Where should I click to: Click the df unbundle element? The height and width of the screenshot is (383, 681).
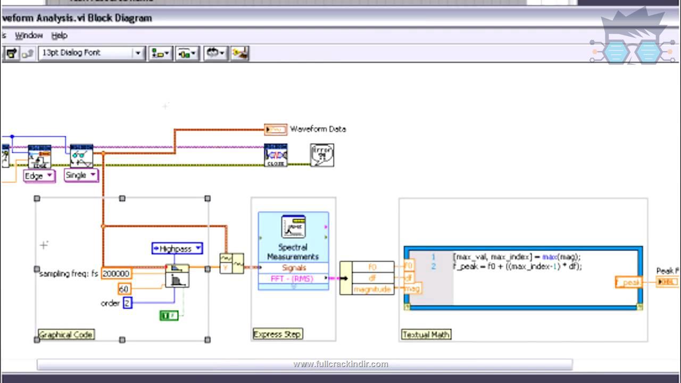372,278
